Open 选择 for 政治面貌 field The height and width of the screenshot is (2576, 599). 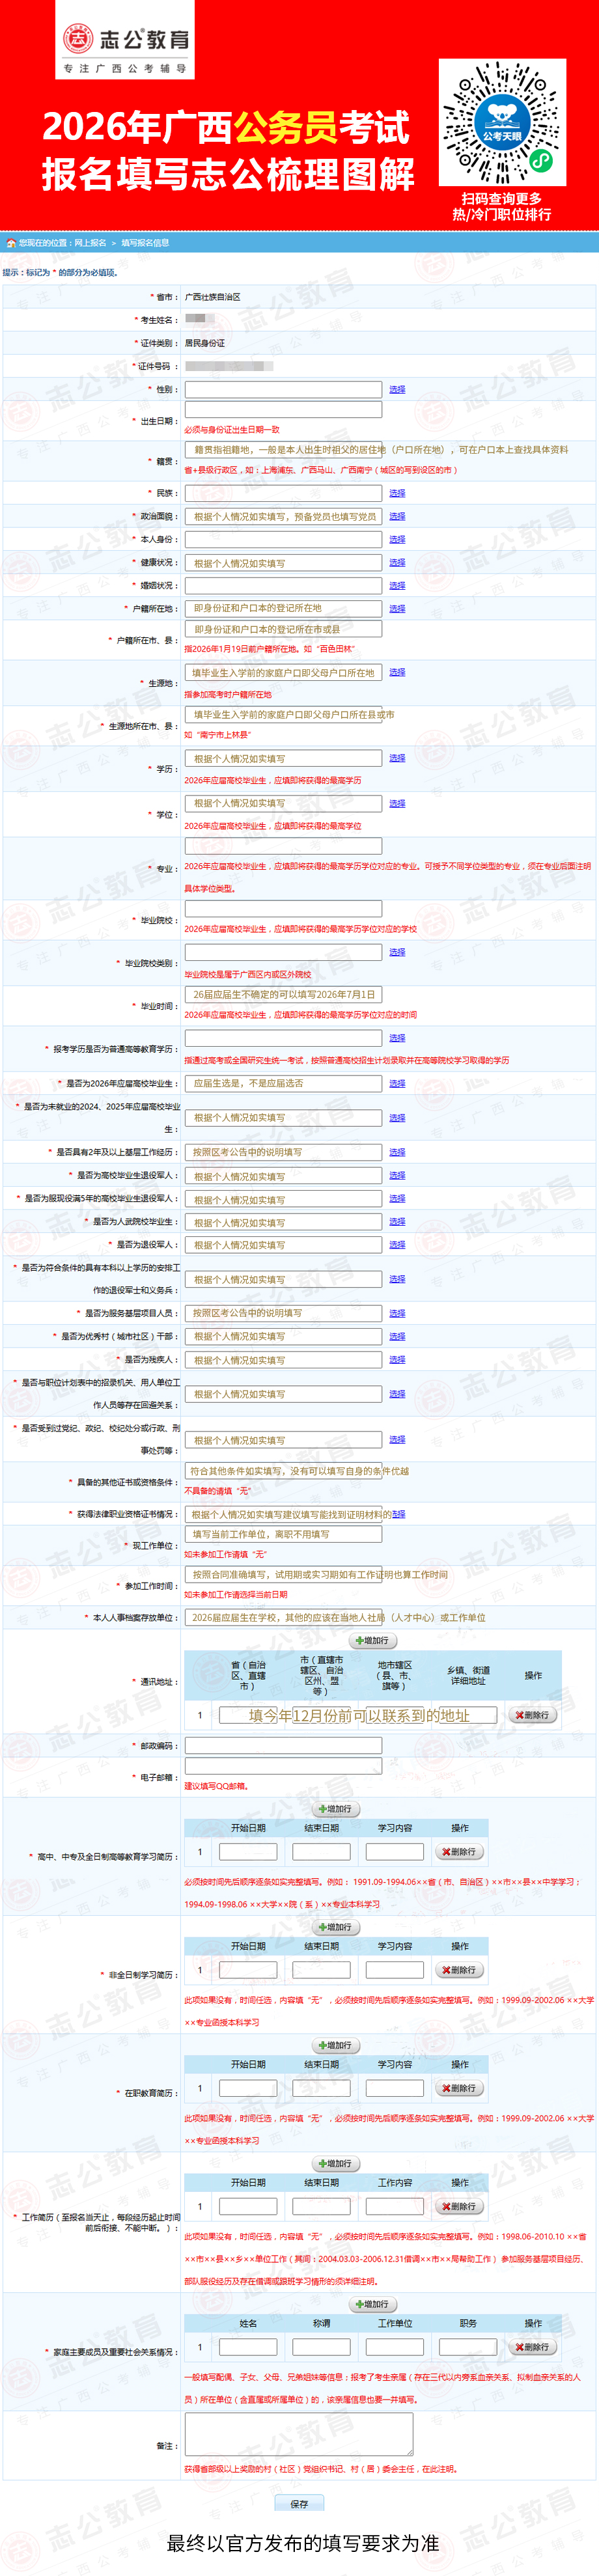[397, 516]
